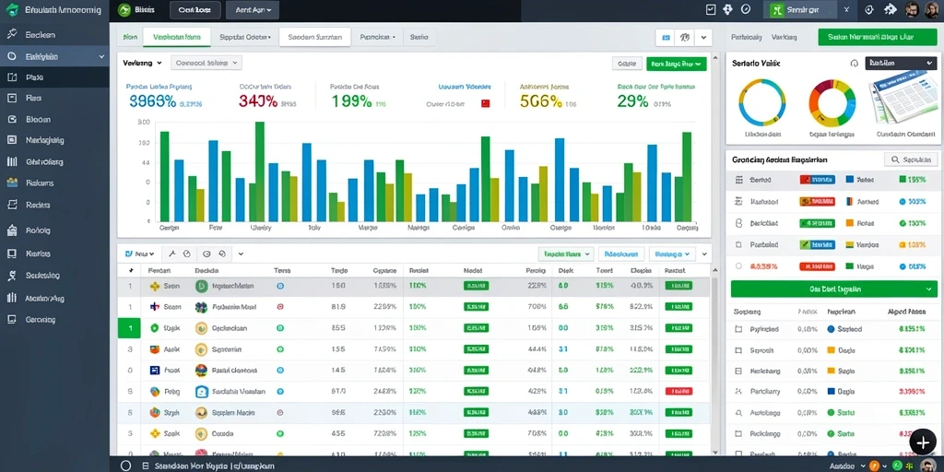Expand the dark dropdown in the top-right panel

(x=900, y=63)
